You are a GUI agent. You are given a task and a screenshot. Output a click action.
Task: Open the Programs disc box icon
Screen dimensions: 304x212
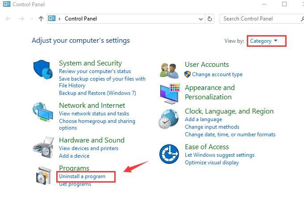click(45, 175)
